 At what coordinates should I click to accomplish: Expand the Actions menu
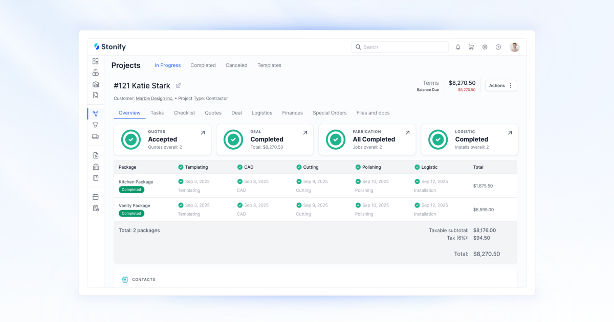501,85
